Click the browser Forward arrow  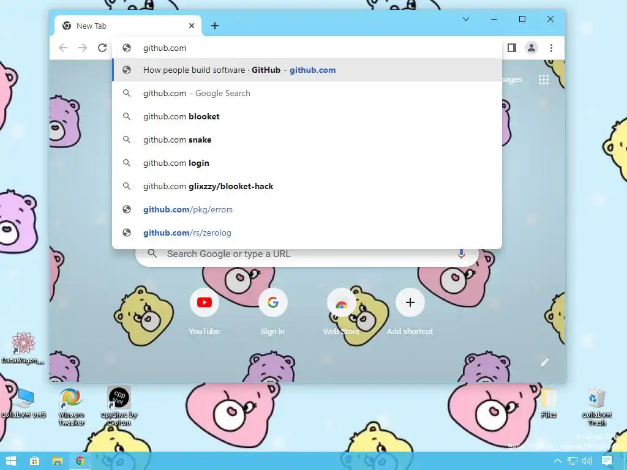click(83, 48)
